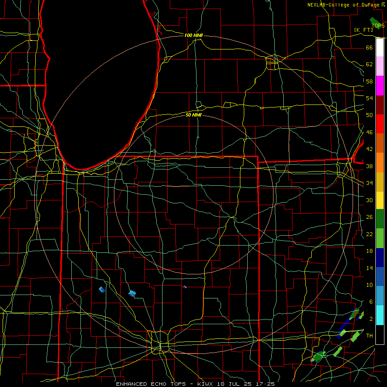Viewport: 387px width, 387px height.
Task: Click the "6" legend value
Action: click(x=371, y=302)
